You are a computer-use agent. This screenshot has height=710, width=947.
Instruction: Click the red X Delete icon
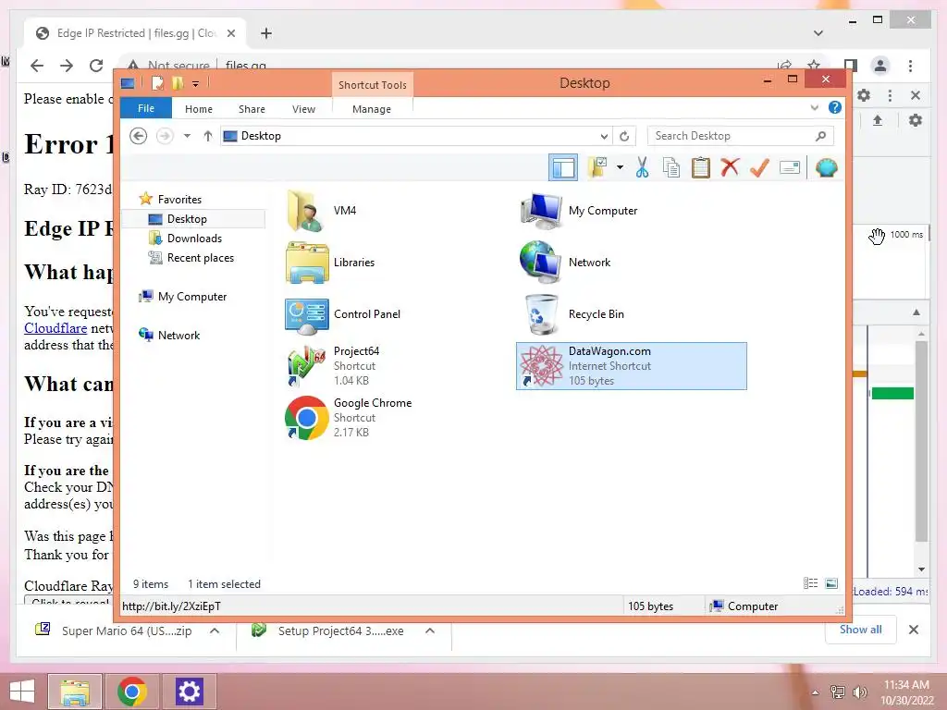(730, 167)
